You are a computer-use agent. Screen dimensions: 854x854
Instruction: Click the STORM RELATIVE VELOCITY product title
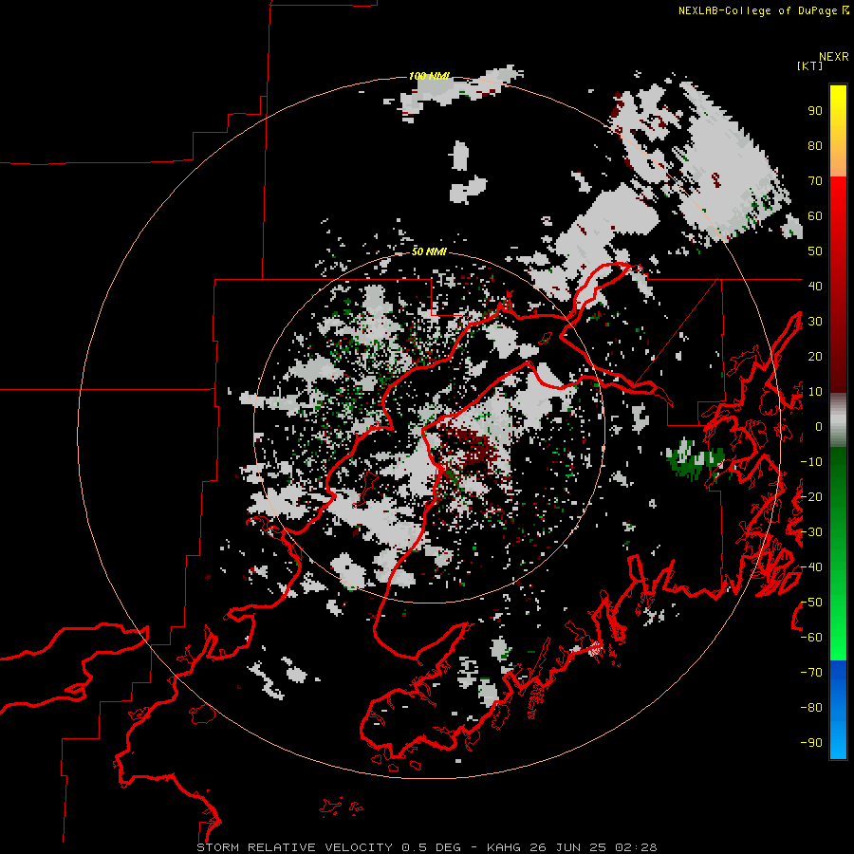(294, 847)
